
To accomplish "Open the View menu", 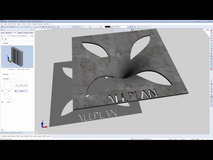I will [x=9, y=24].
